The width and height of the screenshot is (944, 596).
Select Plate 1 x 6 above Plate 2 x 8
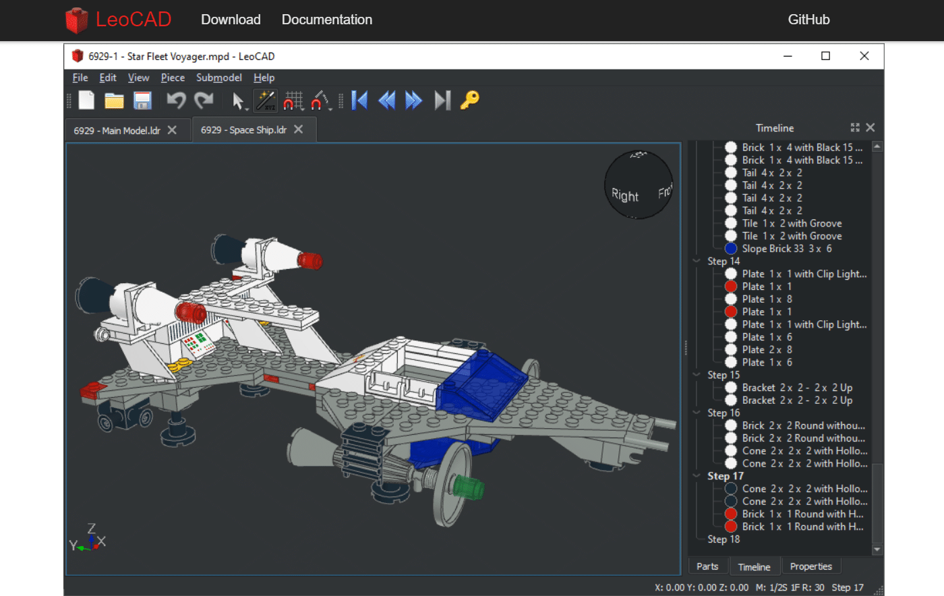[x=767, y=337]
